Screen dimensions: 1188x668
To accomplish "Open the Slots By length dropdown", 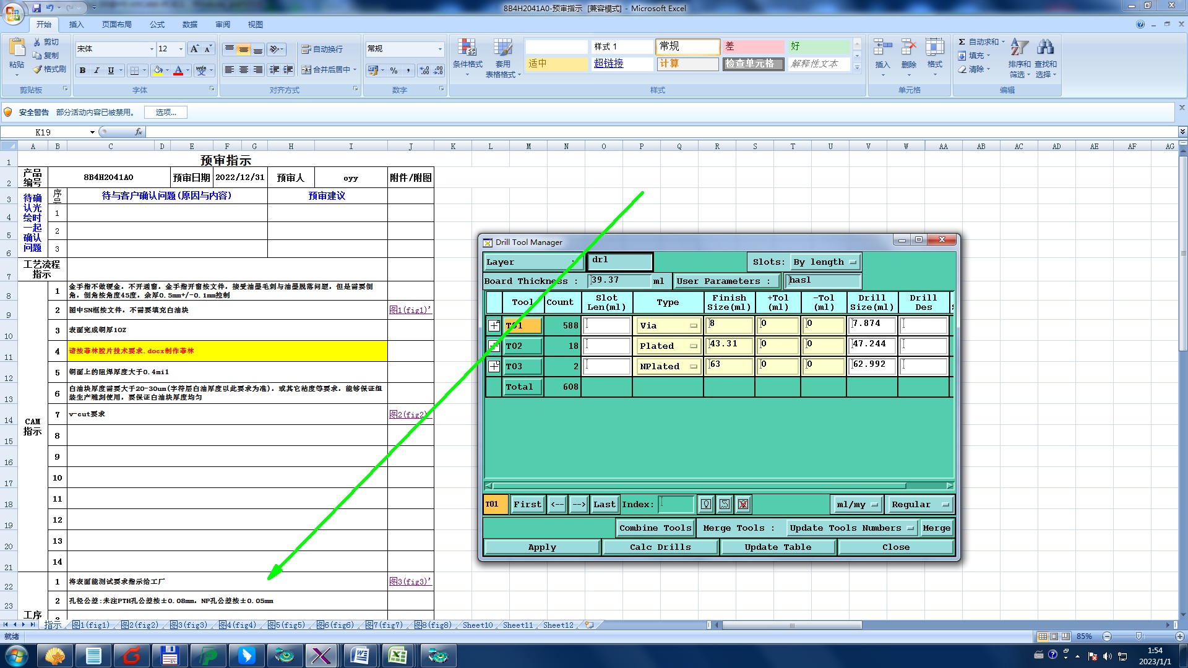I will [825, 262].
